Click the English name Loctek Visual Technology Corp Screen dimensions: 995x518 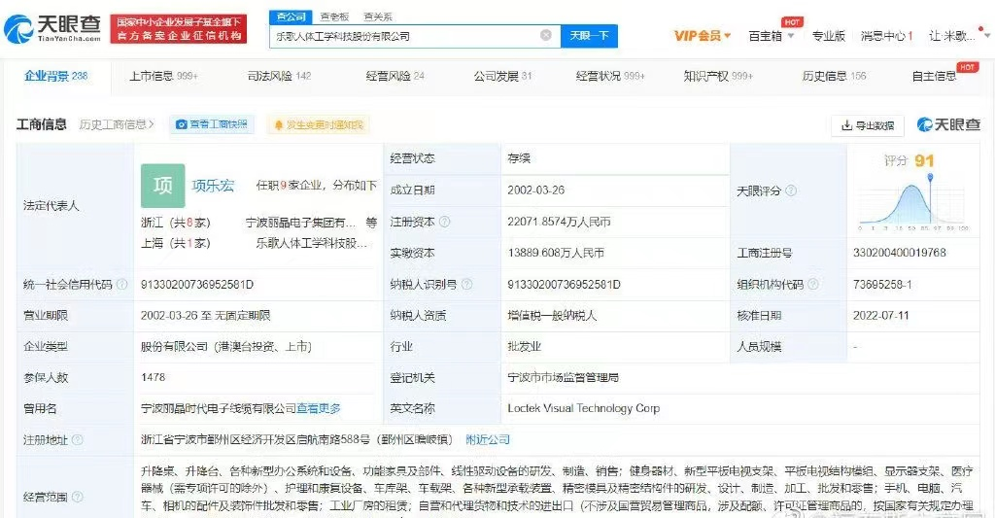coord(584,408)
